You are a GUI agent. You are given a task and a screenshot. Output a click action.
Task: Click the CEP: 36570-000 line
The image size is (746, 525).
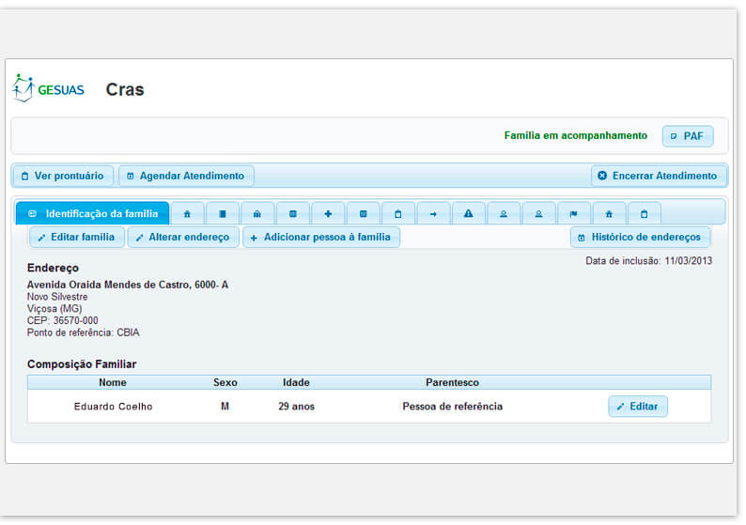[62, 320]
